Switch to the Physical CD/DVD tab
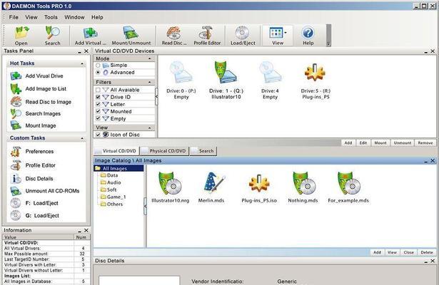The image size is (439, 285). click(x=164, y=151)
